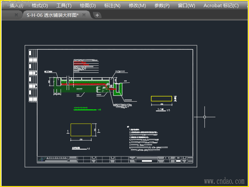Open the 窗口(W) window menu

point(186,6)
